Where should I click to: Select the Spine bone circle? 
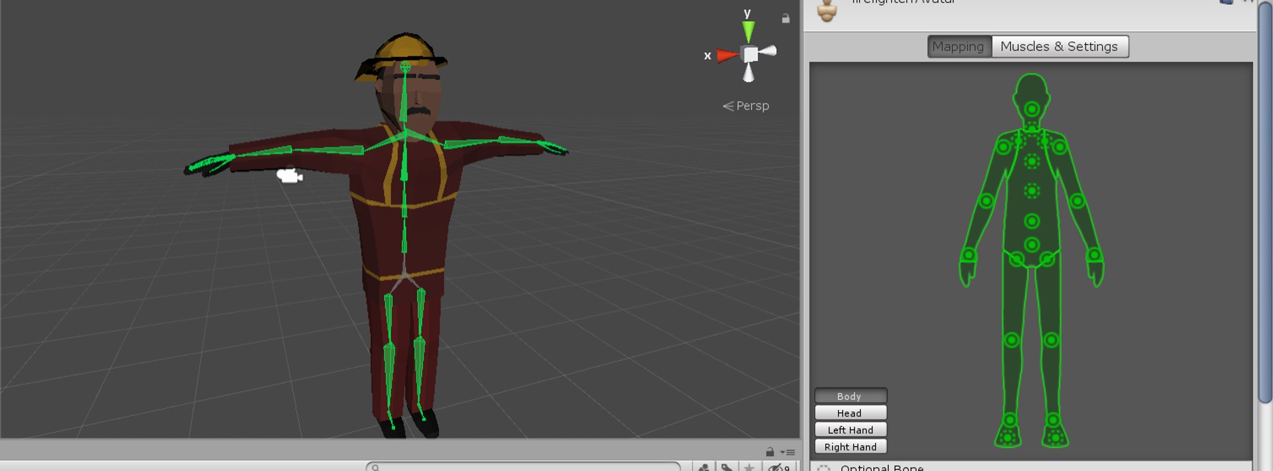coord(1032,221)
